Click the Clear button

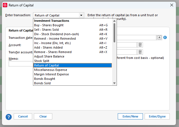tap(43, 116)
